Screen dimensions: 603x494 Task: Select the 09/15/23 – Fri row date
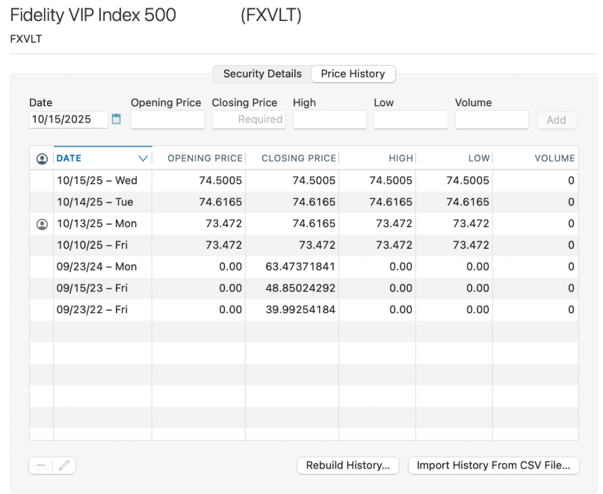click(x=92, y=288)
